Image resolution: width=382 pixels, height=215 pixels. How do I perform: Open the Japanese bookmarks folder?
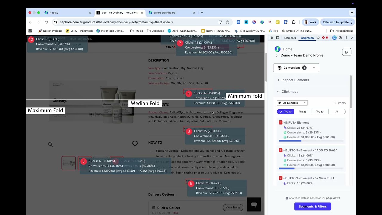pyautogui.click(x=155, y=31)
